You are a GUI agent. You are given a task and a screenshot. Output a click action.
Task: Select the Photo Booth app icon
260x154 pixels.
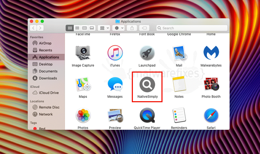(211, 84)
